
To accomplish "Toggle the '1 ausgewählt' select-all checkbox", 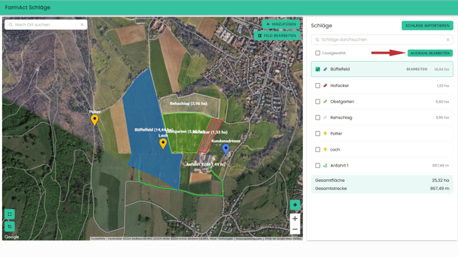I will tap(318, 53).
